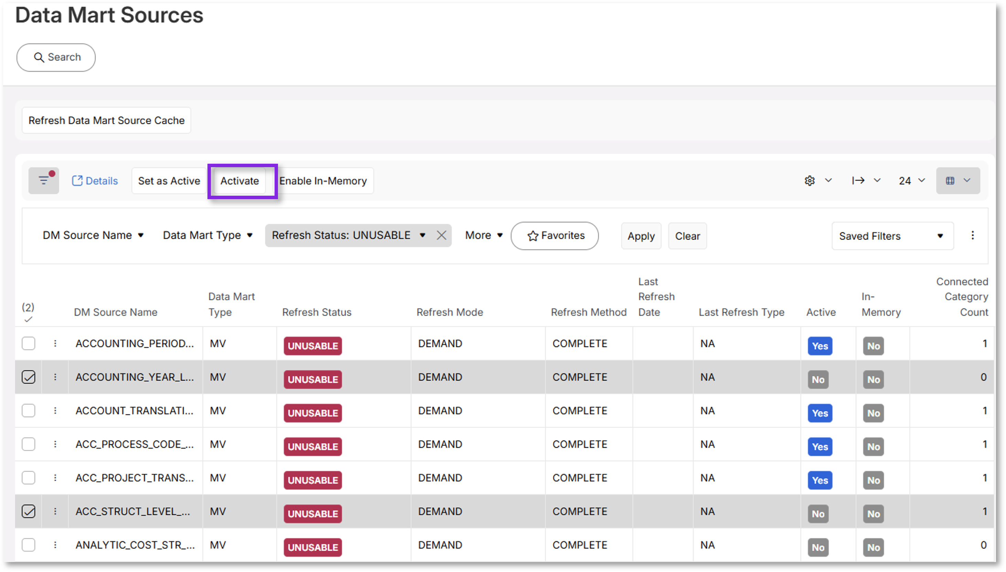Click the table view grid icon

tap(950, 181)
